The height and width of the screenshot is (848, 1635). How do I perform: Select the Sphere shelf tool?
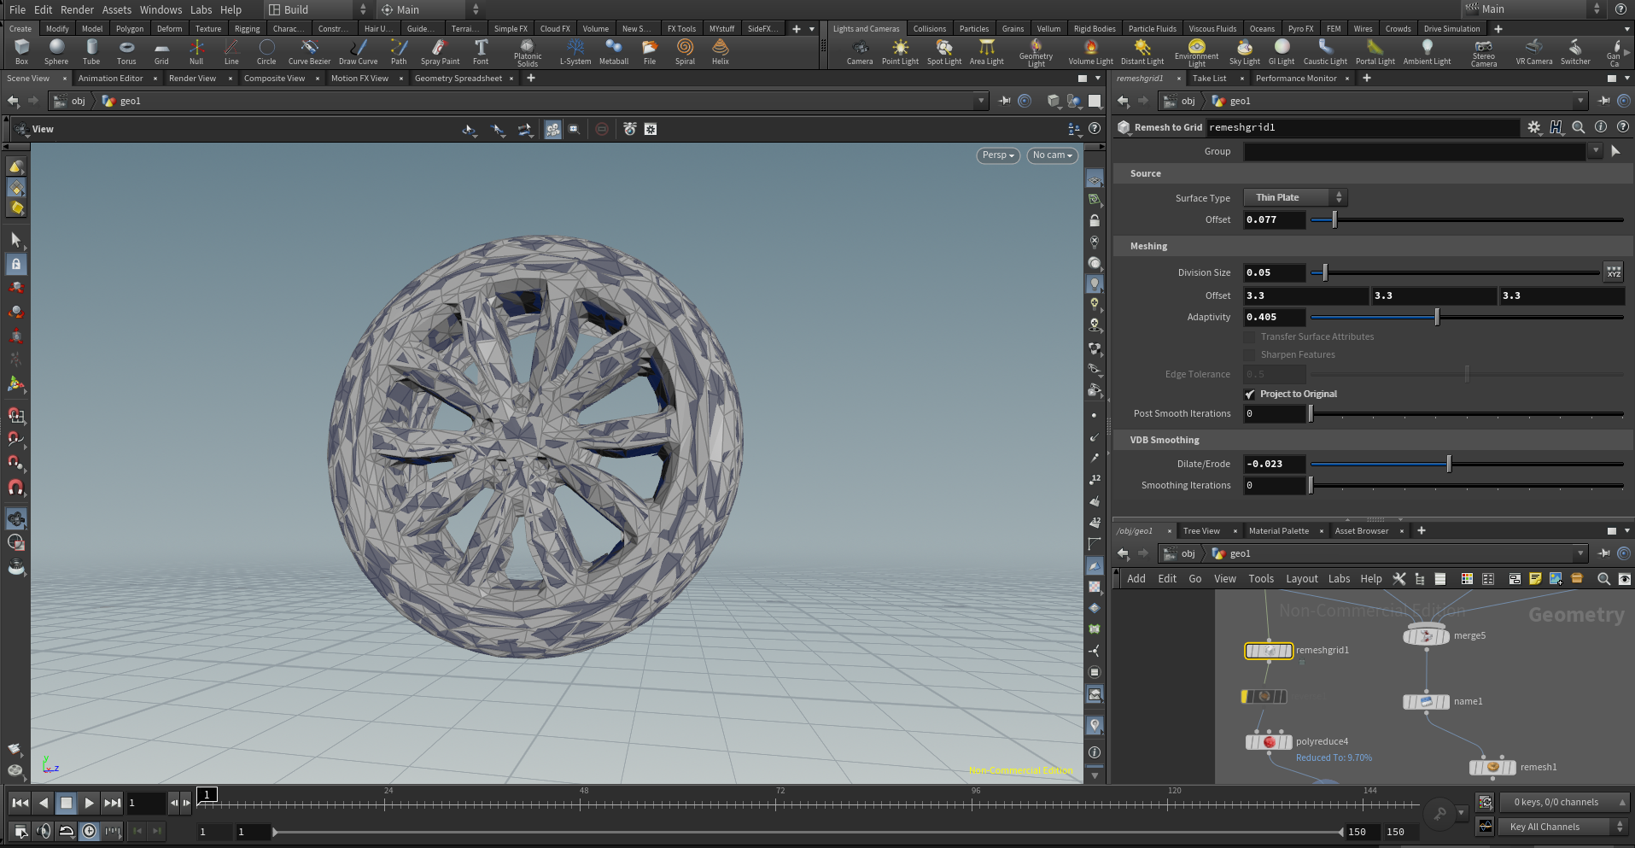tap(56, 52)
